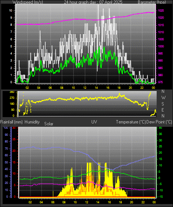Click the "Windspeed (m/s)" axis title
Screen dimensions: 173x207
click(x=27, y=2)
